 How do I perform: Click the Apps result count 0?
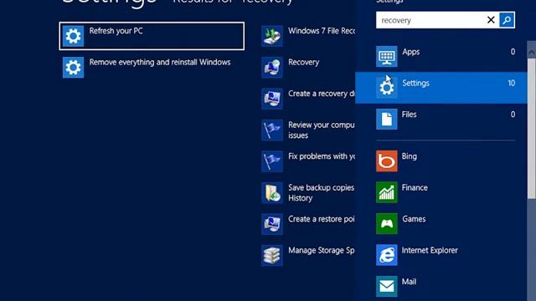513,52
